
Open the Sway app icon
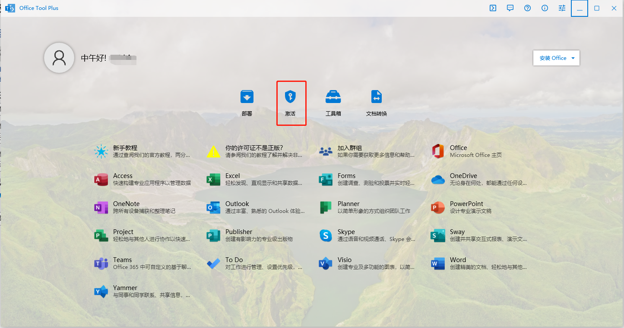pos(438,235)
